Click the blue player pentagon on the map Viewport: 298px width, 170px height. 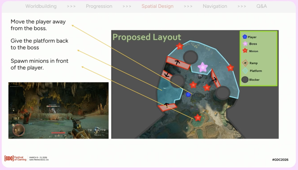(x=188, y=94)
